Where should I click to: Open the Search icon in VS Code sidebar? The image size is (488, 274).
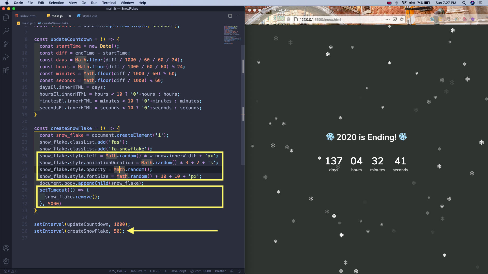[x=7, y=31]
